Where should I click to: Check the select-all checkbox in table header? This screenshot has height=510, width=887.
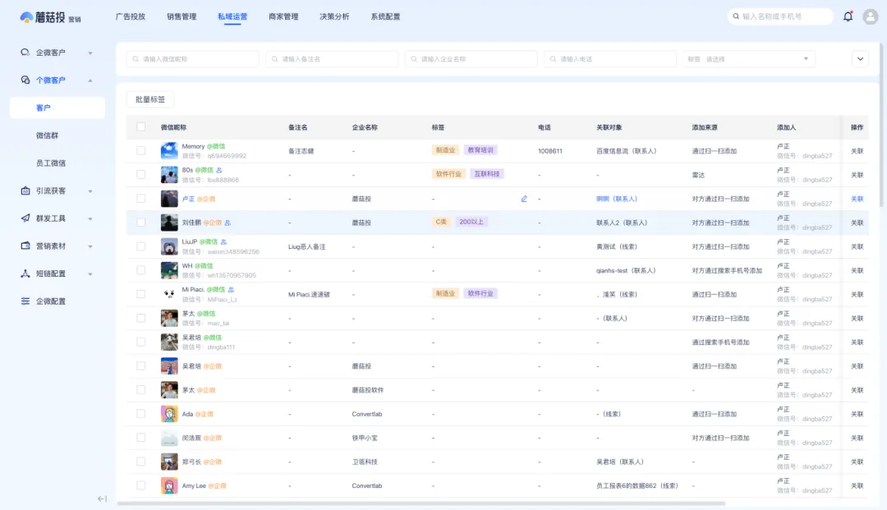tap(140, 127)
